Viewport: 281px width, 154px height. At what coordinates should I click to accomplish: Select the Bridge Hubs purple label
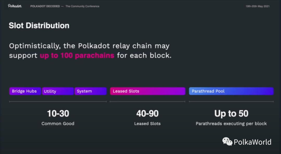pyautogui.click(x=25, y=91)
